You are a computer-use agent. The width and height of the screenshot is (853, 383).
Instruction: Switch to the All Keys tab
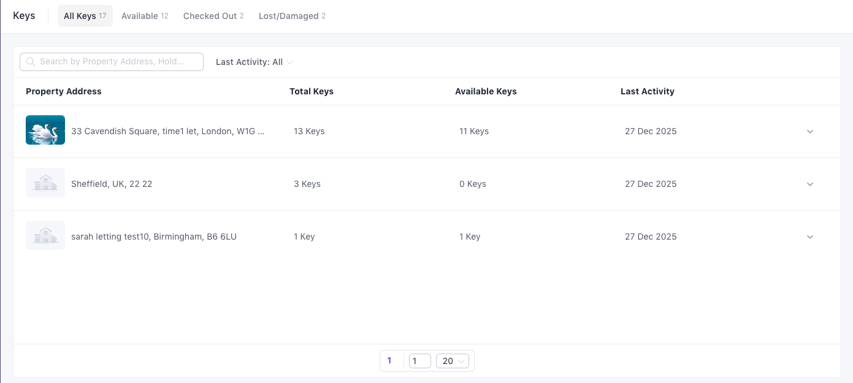point(85,16)
